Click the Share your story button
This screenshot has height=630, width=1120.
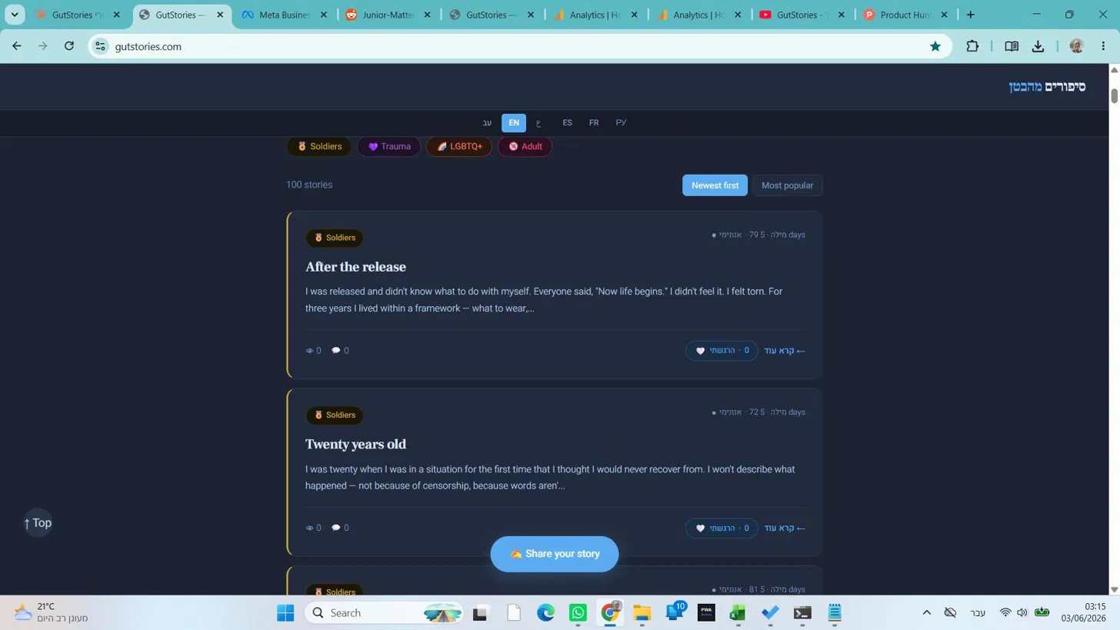click(x=554, y=554)
